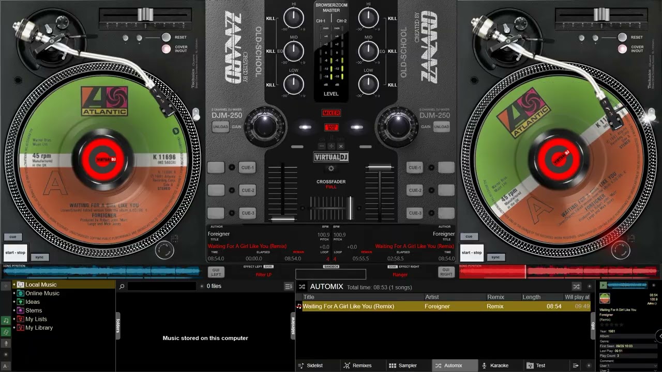This screenshot has width=662, height=372.
Task: Click the left deck UNLOAD button
Action: point(220,127)
